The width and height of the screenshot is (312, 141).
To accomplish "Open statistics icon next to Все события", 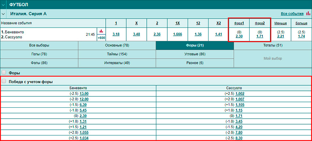I will [x=308, y=13].
